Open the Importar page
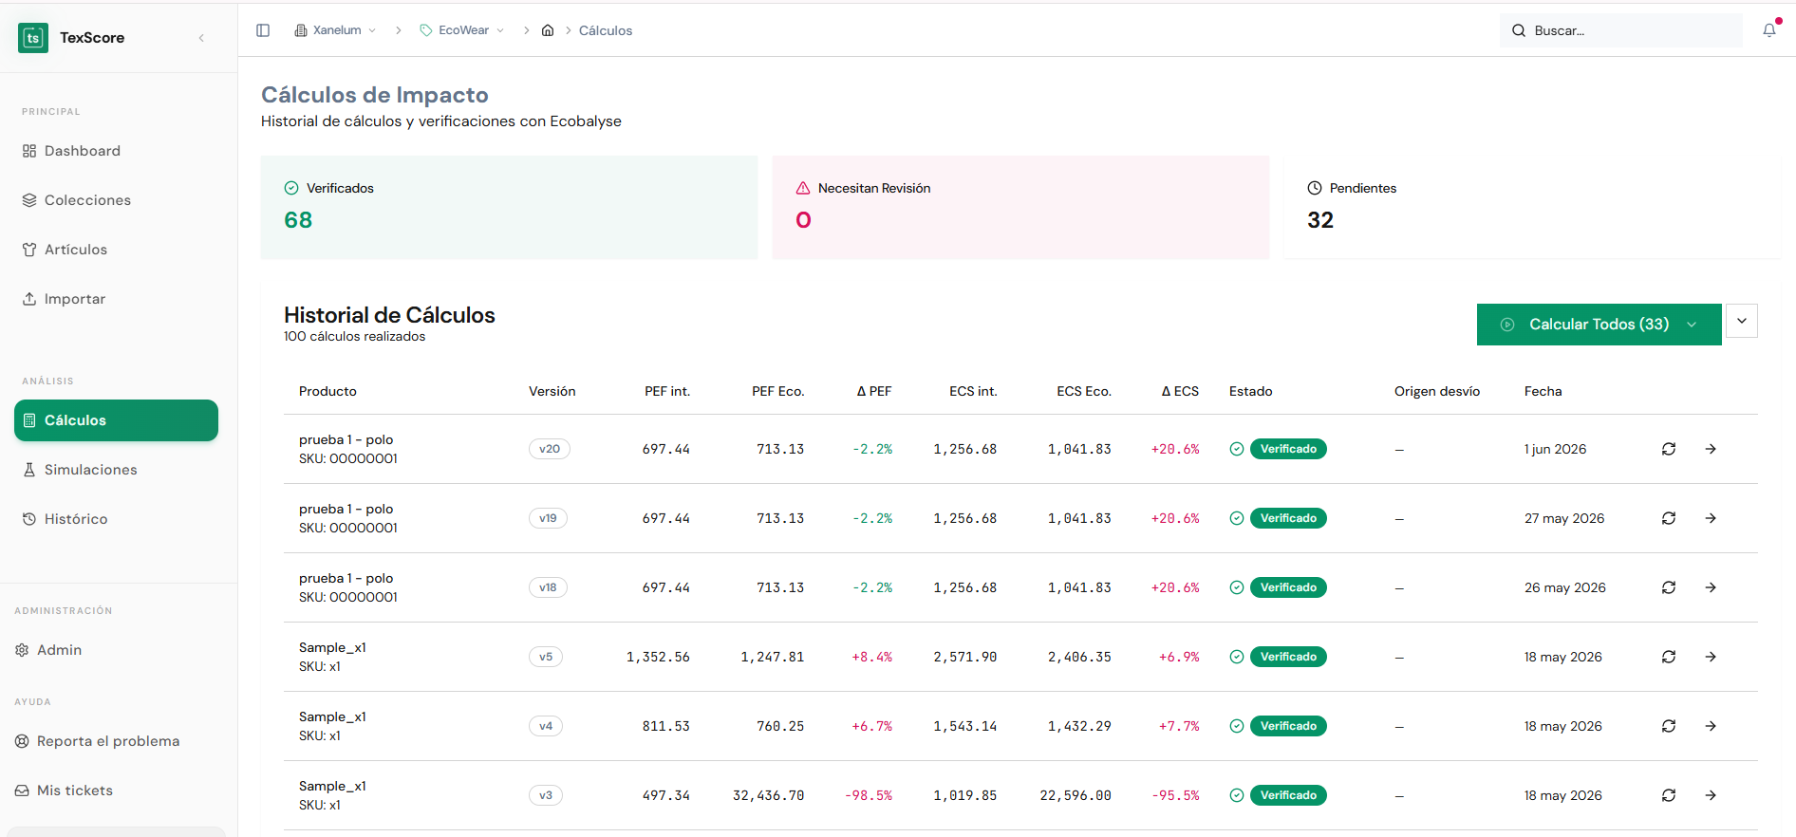Image resolution: width=1796 pixels, height=837 pixels. point(116,299)
